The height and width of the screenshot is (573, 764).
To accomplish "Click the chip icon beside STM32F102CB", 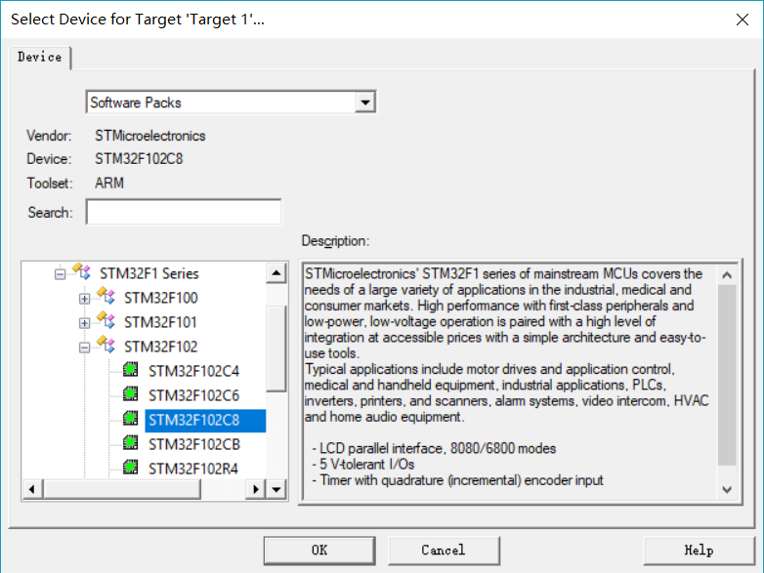I will [x=131, y=442].
